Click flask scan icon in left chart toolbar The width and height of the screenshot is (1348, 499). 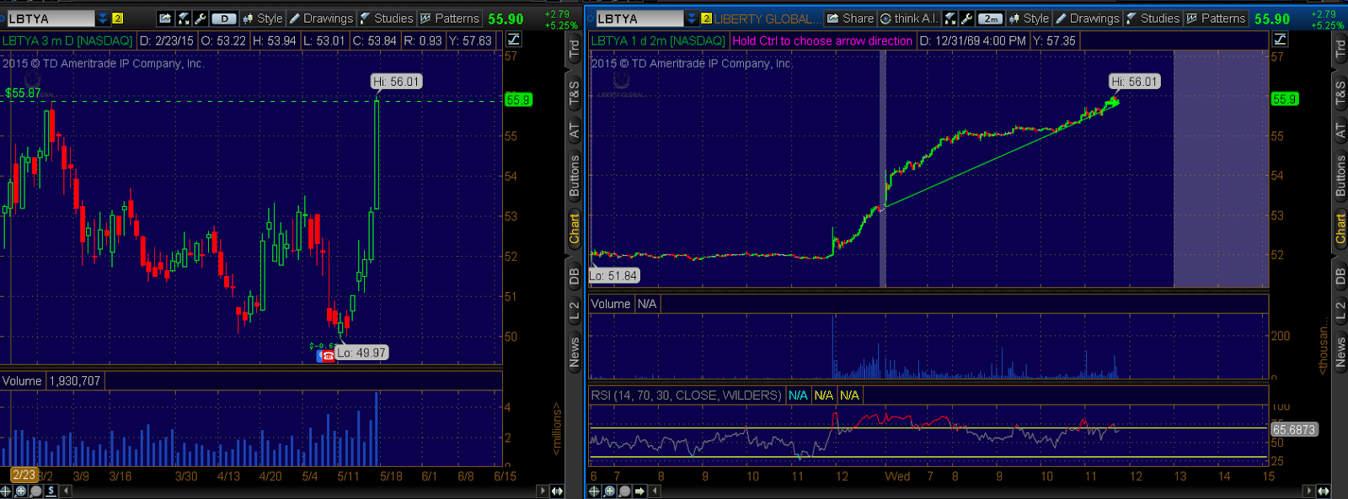(184, 19)
